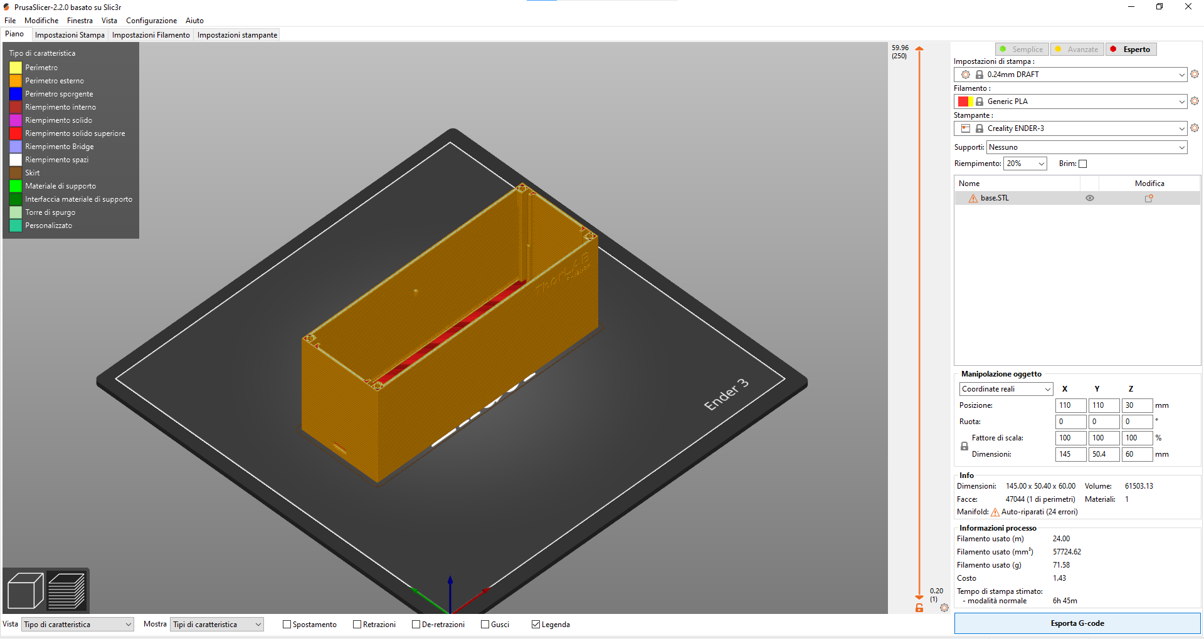The width and height of the screenshot is (1204, 639).
Task: Select the layers preview view icon
Action: [66, 590]
